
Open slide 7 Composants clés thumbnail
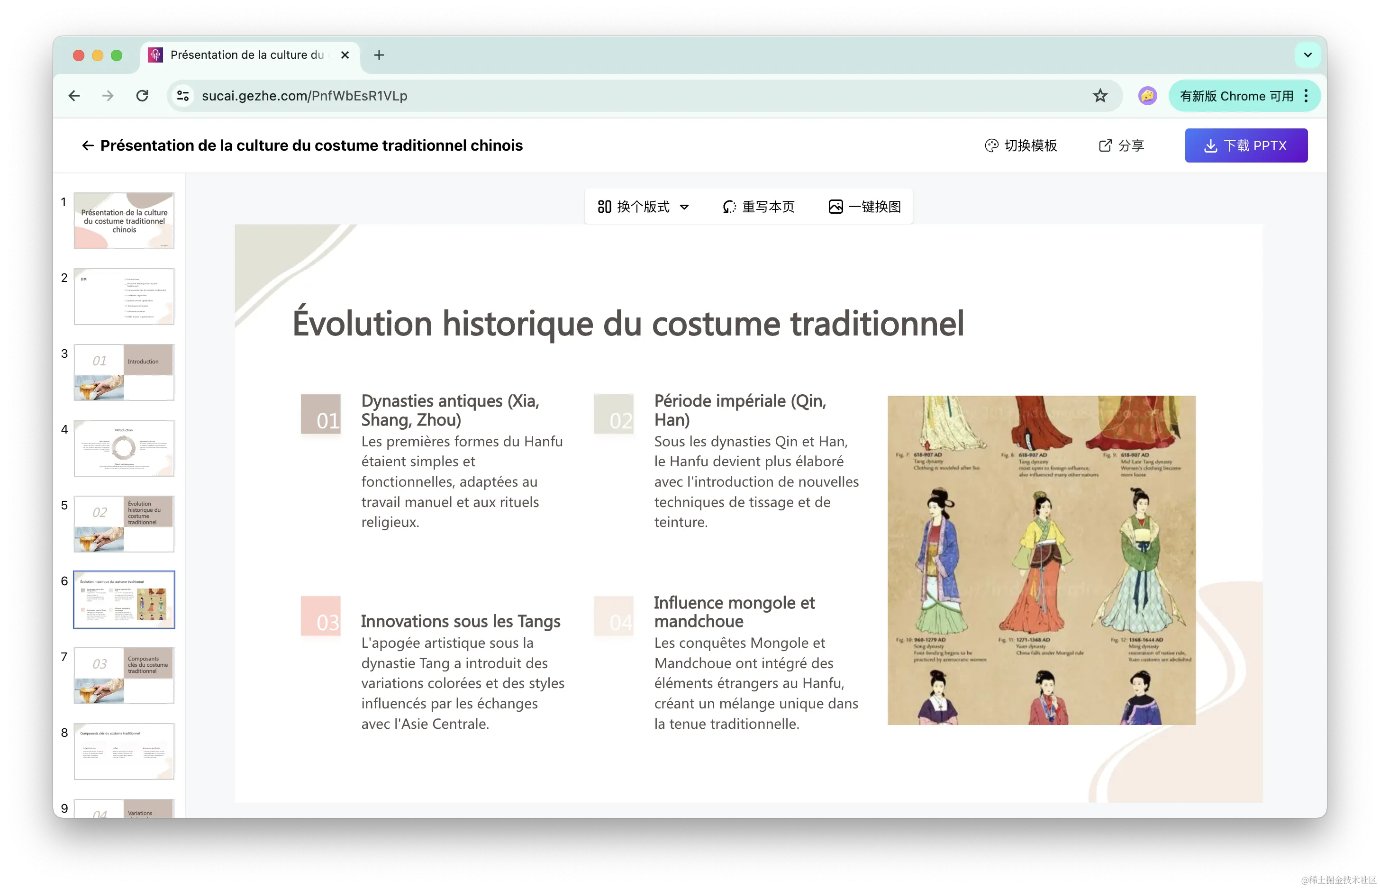[x=124, y=675]
